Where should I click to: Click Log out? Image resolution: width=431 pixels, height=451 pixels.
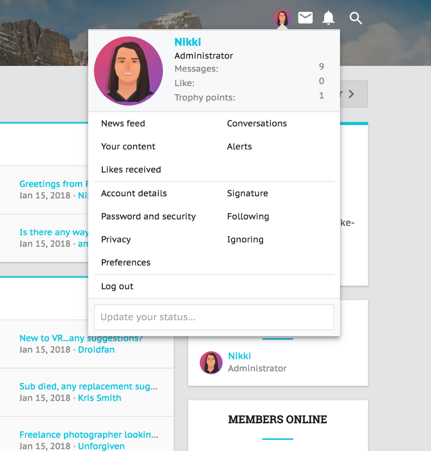[117, 286]
